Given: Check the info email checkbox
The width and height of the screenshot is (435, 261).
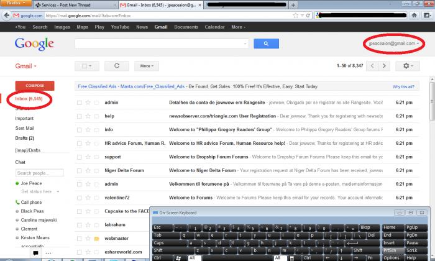Looking at the screenshot, I should [80, 130].
